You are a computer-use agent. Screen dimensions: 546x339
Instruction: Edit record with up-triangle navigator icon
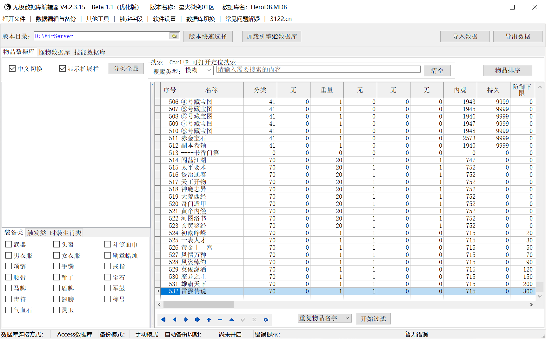click(x=232, y=319)
